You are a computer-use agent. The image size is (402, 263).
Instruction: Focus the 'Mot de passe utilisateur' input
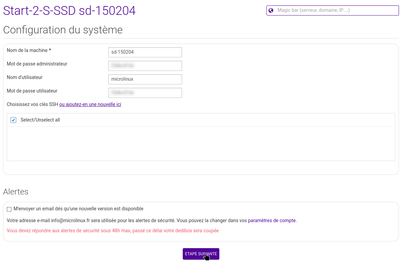tap(145, 93)
